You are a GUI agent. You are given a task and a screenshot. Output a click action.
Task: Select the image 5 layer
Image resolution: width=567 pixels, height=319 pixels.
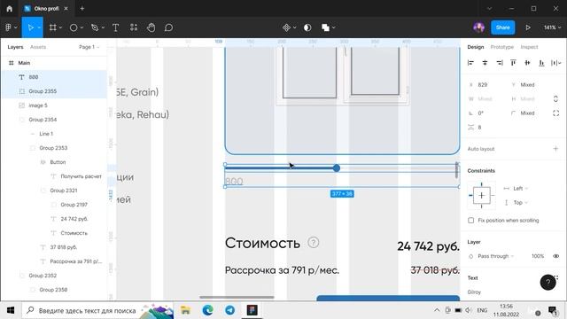pyautogui.click(x=54, y=105)
